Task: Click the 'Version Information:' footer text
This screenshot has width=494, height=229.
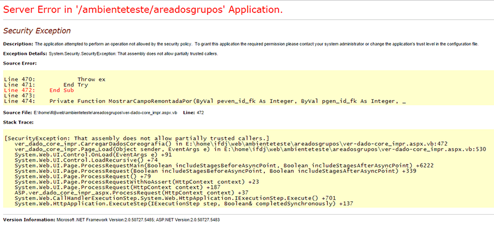Action: click(x=111, y=220)
